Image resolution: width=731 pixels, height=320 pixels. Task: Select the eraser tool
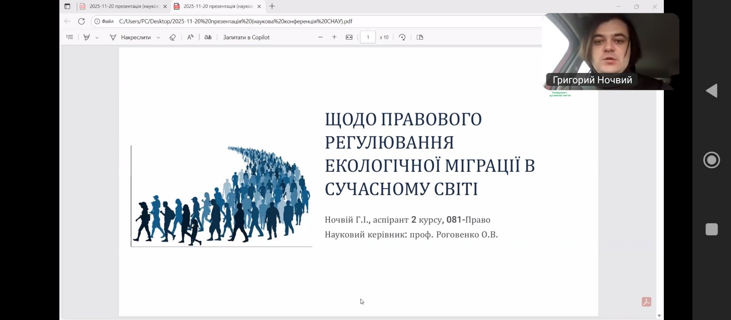(173, 37)
